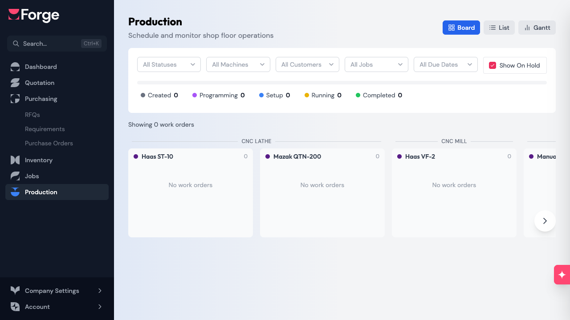Open the Purchase Orders link
Screen dimensions: 570x320
[49, 143]
